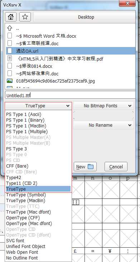
Task: Open the No Bitmap Fonts dropdown
Action: (103, 106)
